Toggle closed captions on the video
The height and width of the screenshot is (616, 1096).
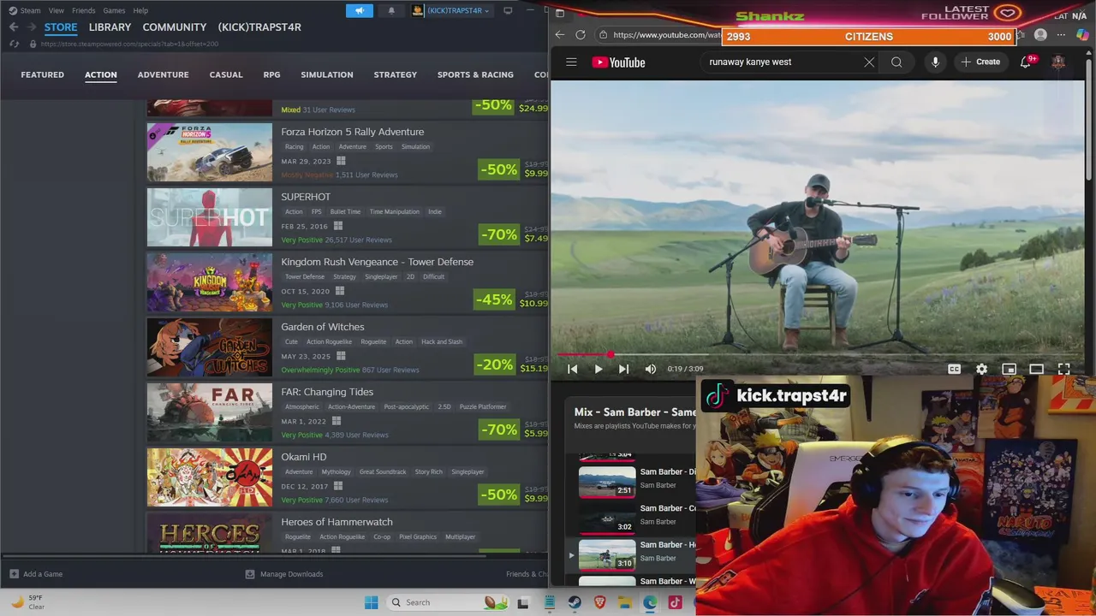pos(954,369)
